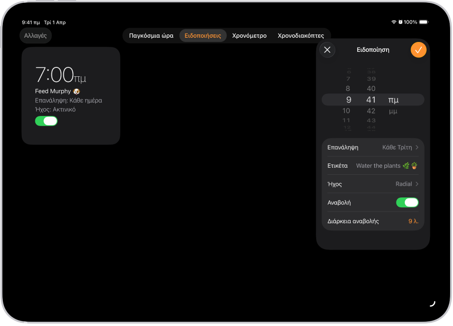Select hour 10 in time picker
Viewport: 453px width, 326px height.
(x=346, y=111)
